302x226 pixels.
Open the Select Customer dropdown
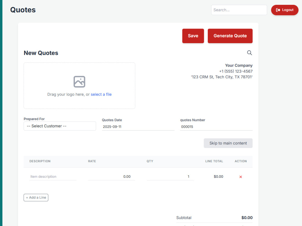pyautogui.click(x=60, y=126)
